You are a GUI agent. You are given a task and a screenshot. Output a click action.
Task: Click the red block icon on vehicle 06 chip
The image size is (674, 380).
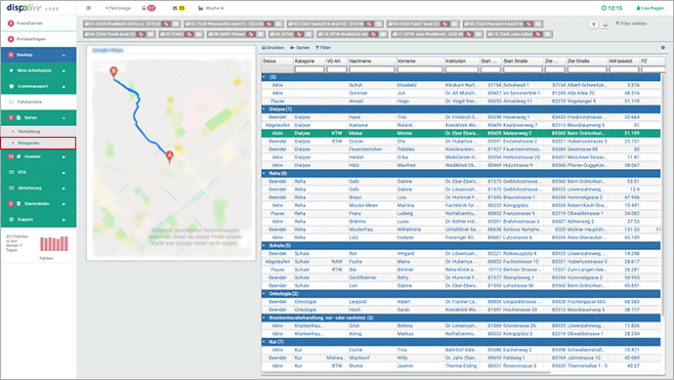coord(141,34)
